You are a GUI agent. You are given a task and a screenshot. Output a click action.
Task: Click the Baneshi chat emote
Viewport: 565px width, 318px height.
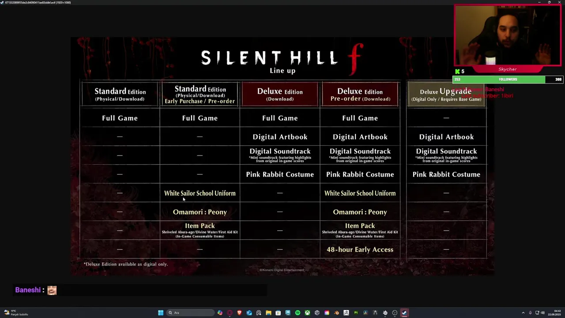tap(52, 290)
